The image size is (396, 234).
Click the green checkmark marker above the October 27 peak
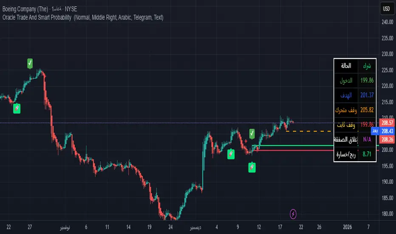tap(30, 63)
